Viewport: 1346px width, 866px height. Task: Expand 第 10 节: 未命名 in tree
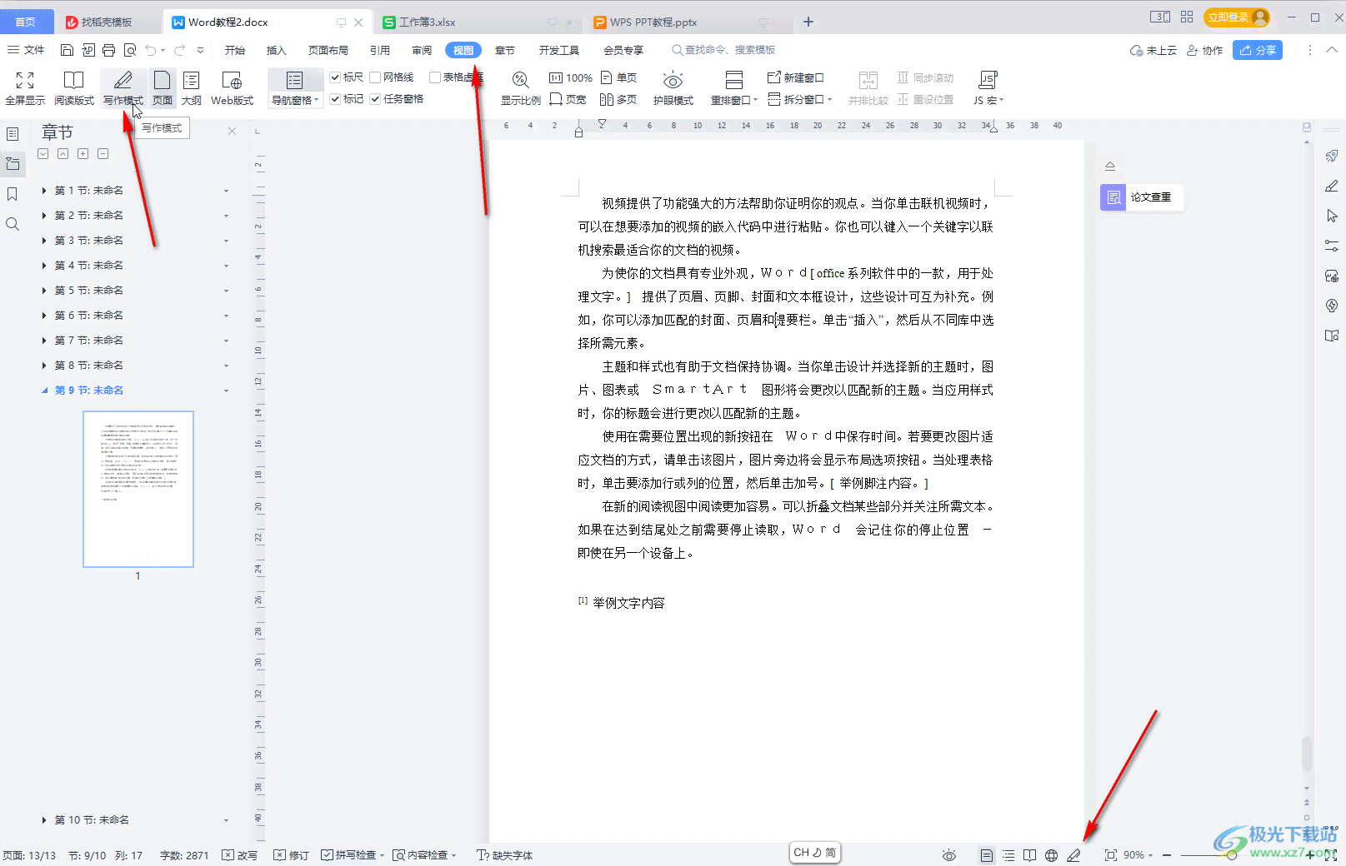(x=44, y=820)
